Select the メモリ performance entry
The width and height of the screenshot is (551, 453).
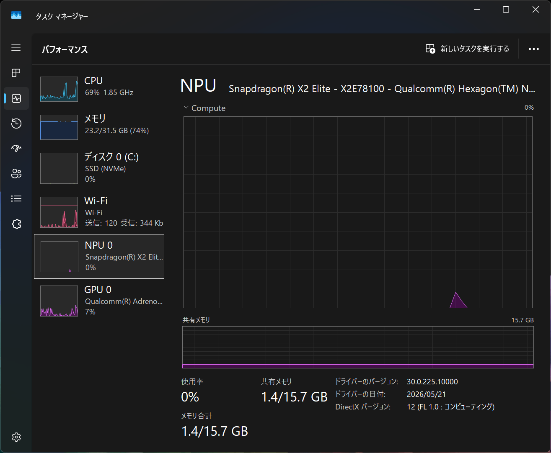click(99, 127)
